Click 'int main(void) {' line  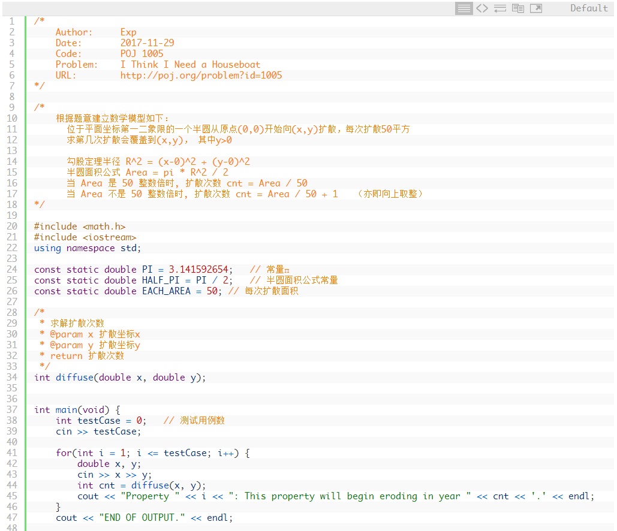(x=77, y=410)
